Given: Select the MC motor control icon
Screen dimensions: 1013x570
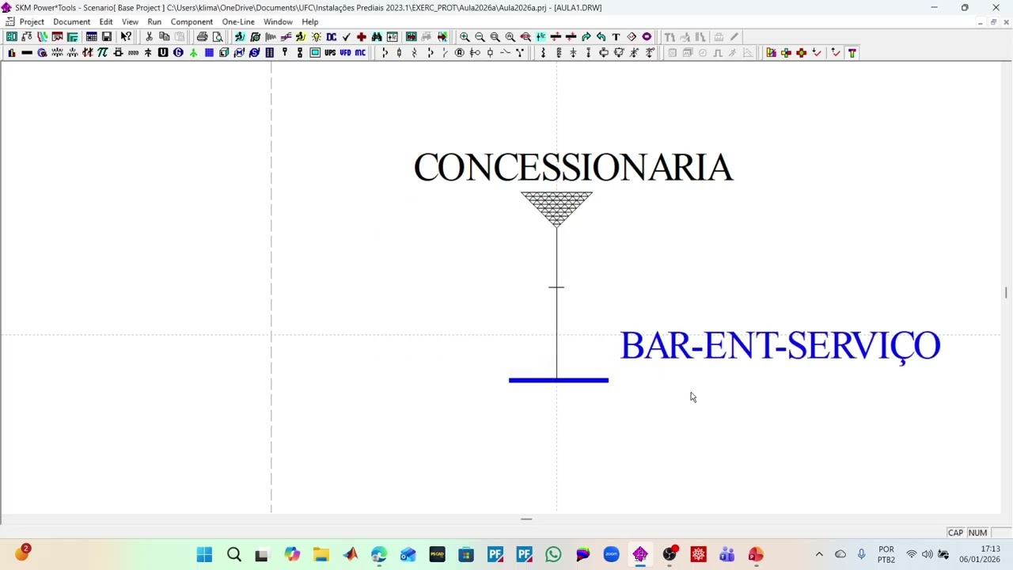Looking at the screenshot, I should point(360,52).
